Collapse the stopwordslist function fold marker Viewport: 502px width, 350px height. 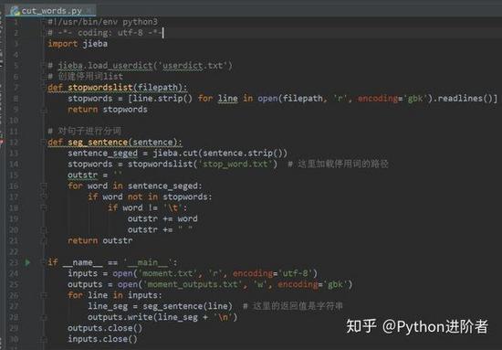point(44,88)
